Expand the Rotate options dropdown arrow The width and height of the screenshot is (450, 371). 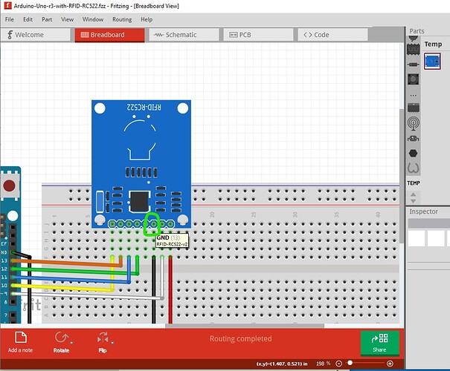[x=71, y=342]
